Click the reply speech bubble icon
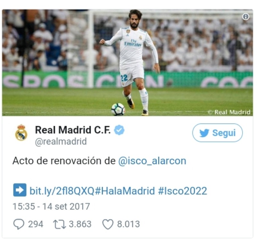 [x=19, y=224]
